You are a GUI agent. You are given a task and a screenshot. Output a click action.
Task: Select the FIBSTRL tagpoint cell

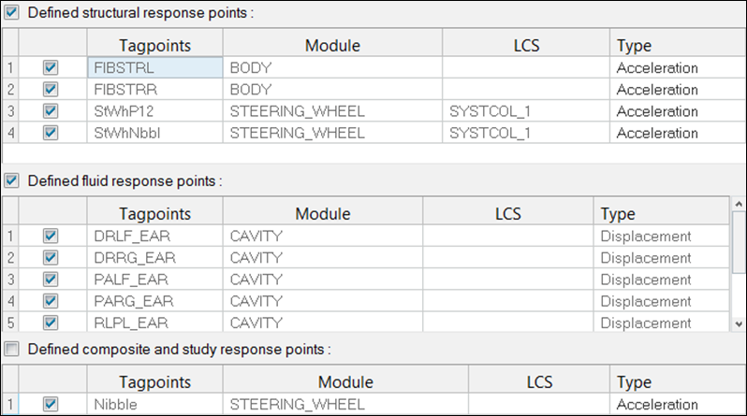pyautogui.click(x=154, y=68)
